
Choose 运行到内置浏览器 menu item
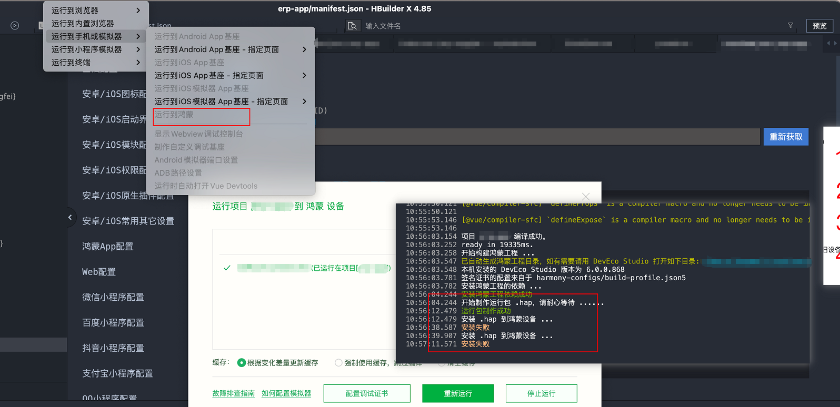click(x=83, y=24)
